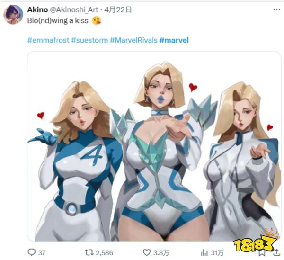
Task: Open the tweet date timestamp
Action: 118,9
